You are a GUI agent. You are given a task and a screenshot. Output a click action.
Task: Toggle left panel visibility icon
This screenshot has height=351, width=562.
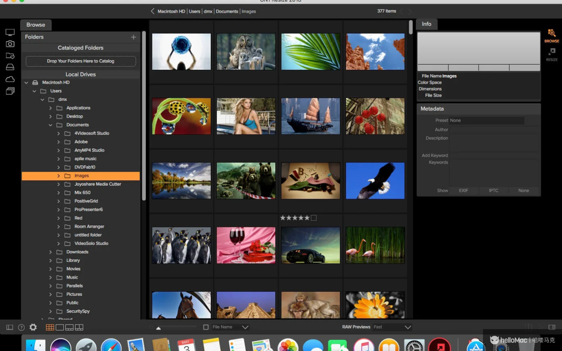(x=10, y=327)
